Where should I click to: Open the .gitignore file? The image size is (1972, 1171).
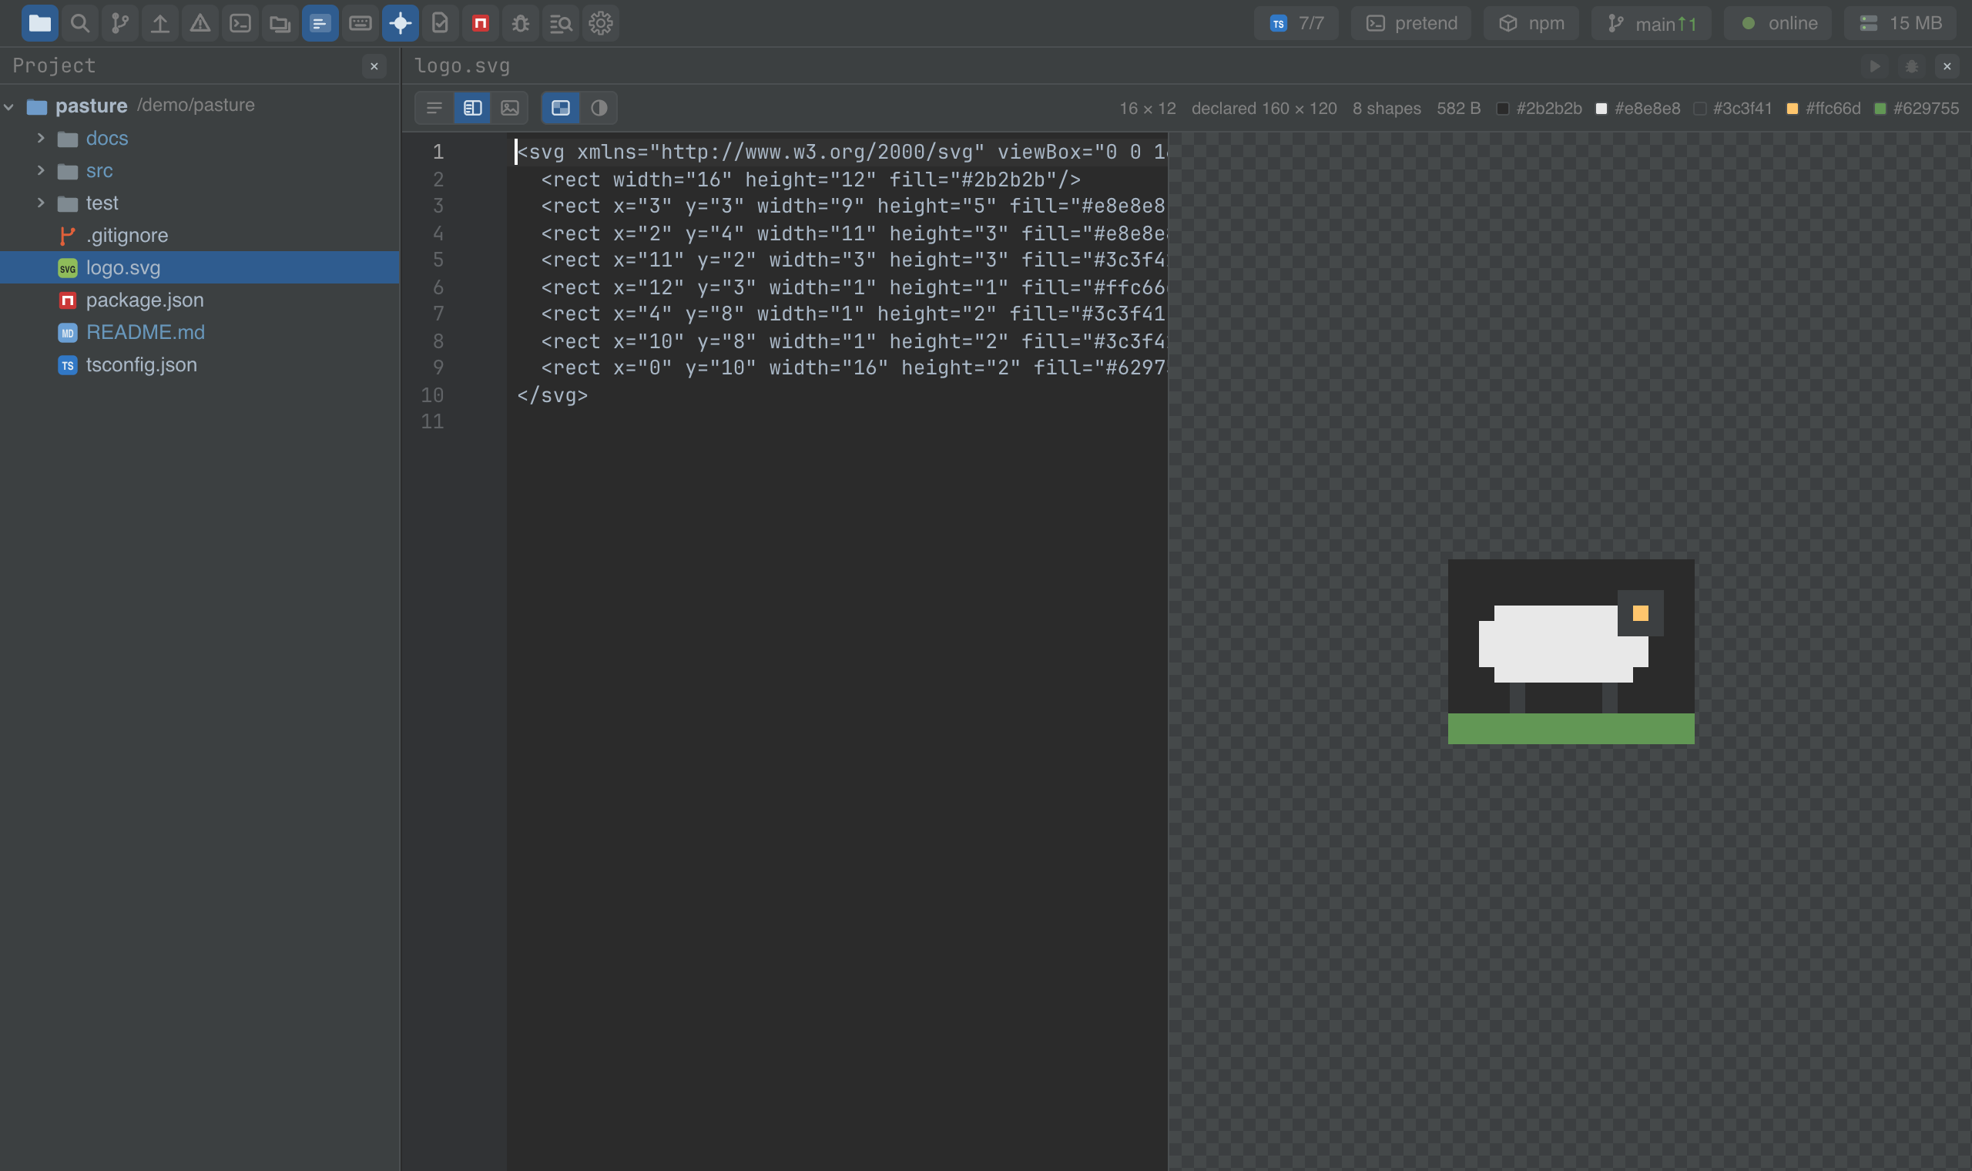tap(200, 235)
